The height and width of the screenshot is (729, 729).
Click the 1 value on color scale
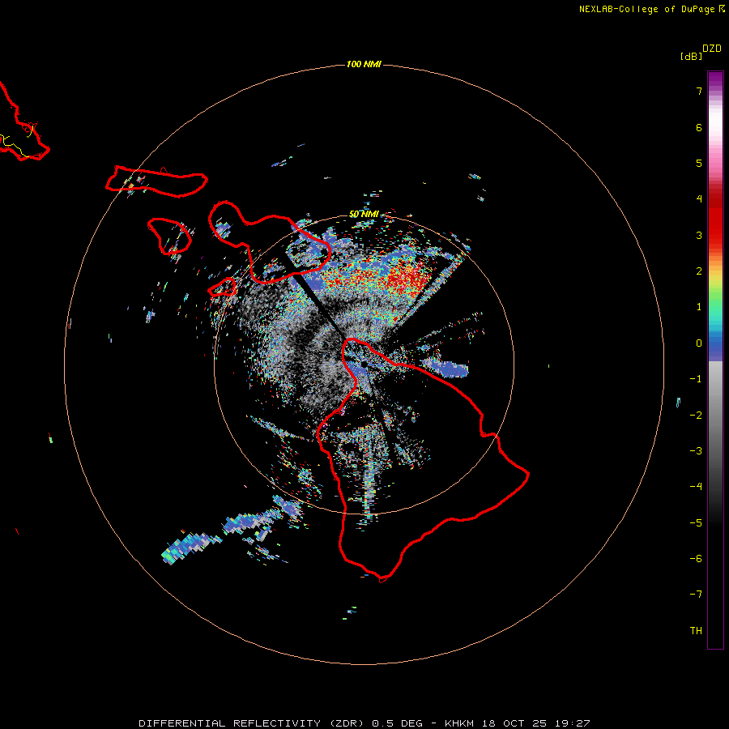pos(699,307)
